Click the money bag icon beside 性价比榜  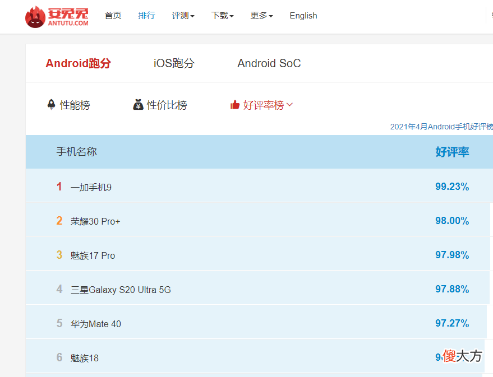coord(138,105)
